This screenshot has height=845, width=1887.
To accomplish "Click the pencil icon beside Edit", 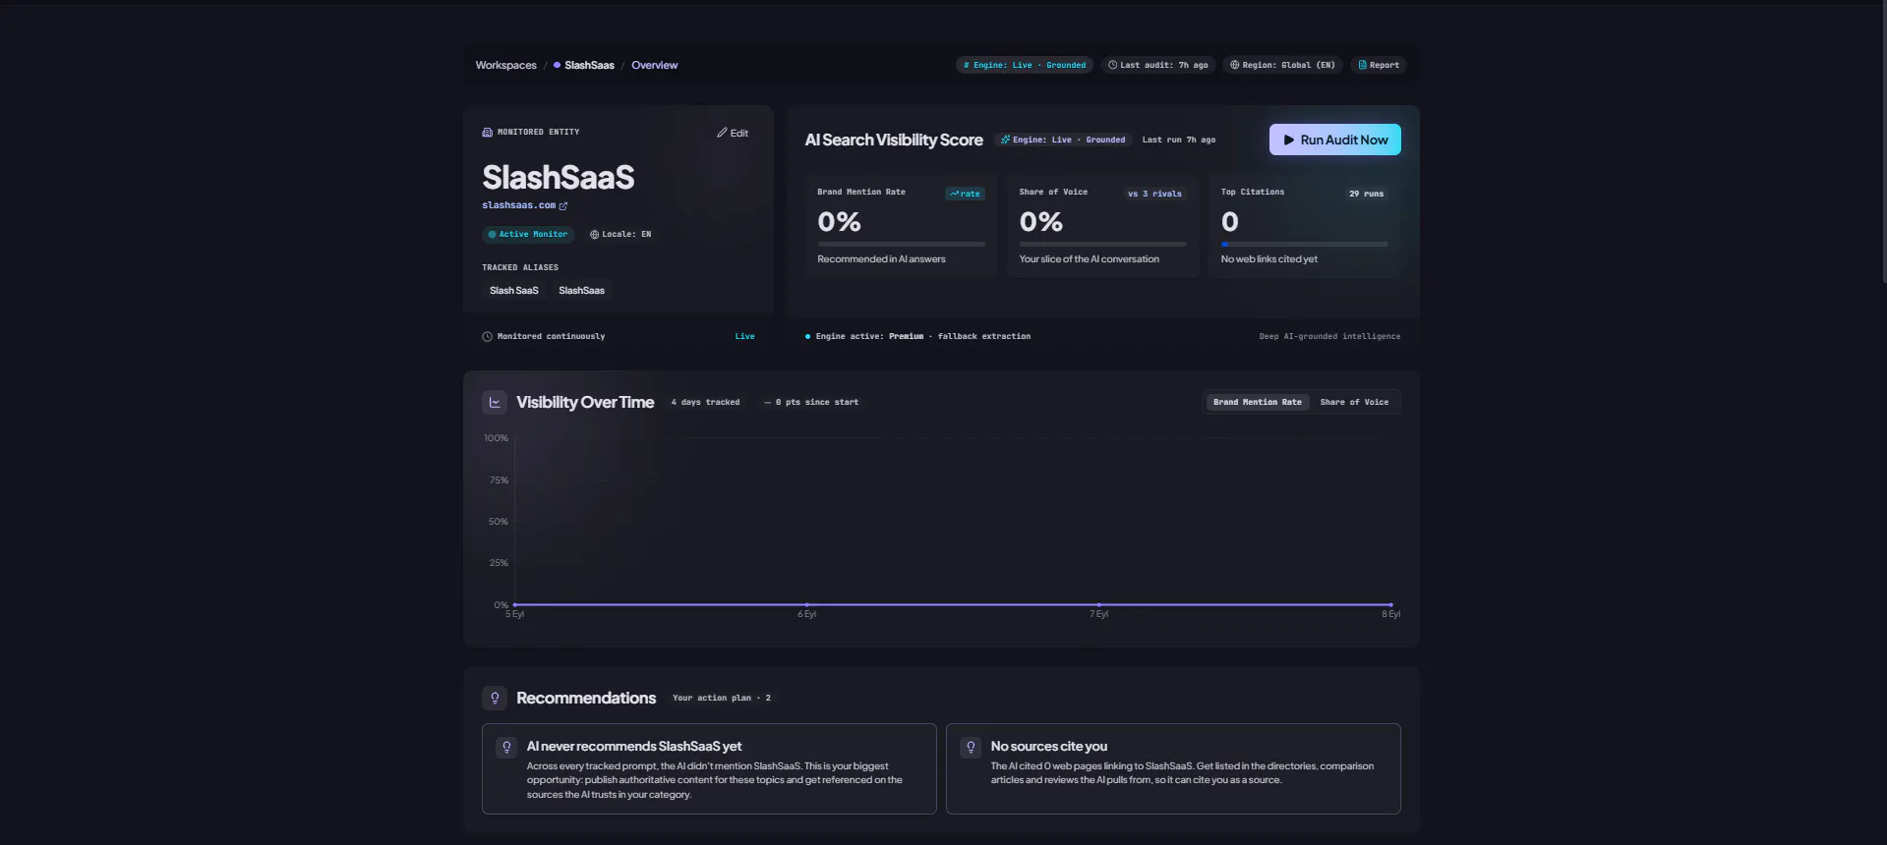I will (x=722, y=133).
